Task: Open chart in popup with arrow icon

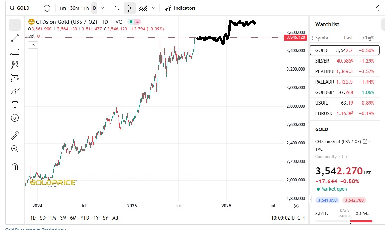Action: click(376, 8)
